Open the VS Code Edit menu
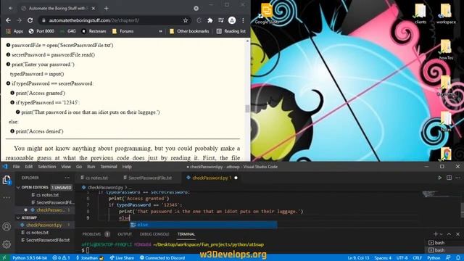The width and height of the screenshot is (464, 261). [x=29, y=167]
